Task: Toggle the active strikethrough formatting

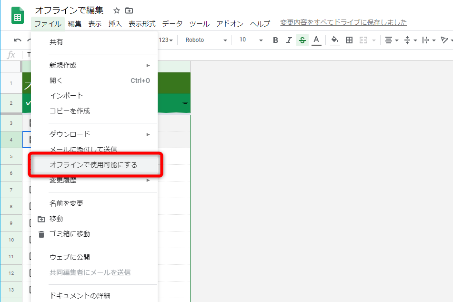Action: 302,40
